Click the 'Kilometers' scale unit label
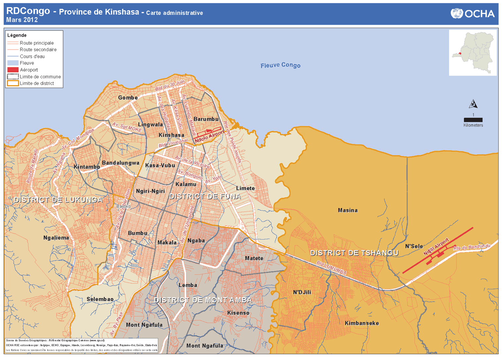Image resolution: width=502 pixels, height=357 pixels. click(473, 125)
